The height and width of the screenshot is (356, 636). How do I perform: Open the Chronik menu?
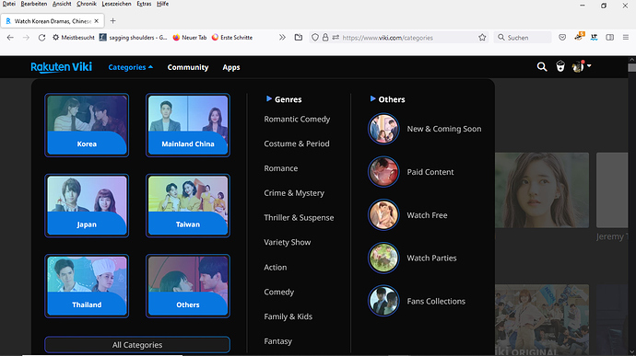pos(87,4)
